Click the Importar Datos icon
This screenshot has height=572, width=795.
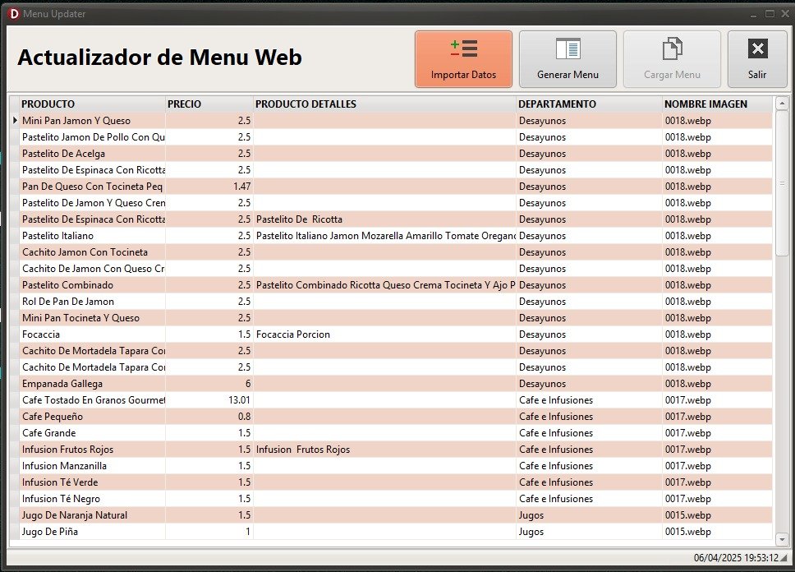[463, 49]
